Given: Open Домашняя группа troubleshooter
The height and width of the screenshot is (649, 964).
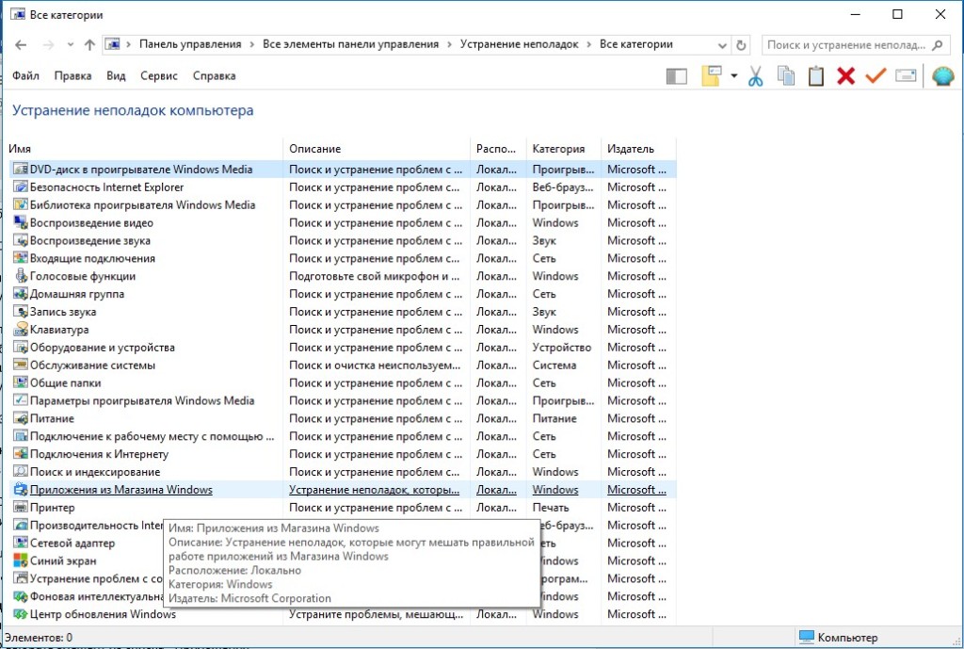Looking at the screenshot, I should click(77, 294).
